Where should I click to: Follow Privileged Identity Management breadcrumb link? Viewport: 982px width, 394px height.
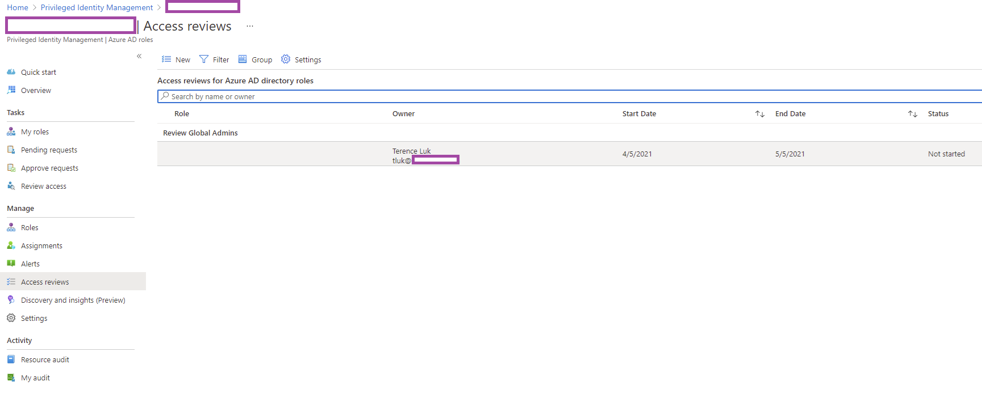pyautogui.click(x=97, y=7)
